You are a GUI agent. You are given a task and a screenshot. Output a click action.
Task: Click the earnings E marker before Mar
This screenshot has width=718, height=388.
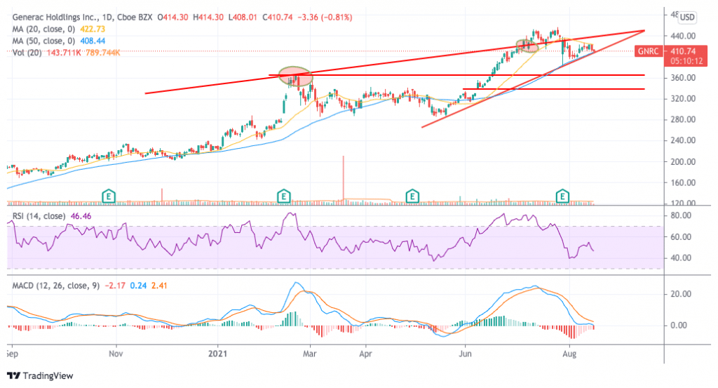coord(284,197)
